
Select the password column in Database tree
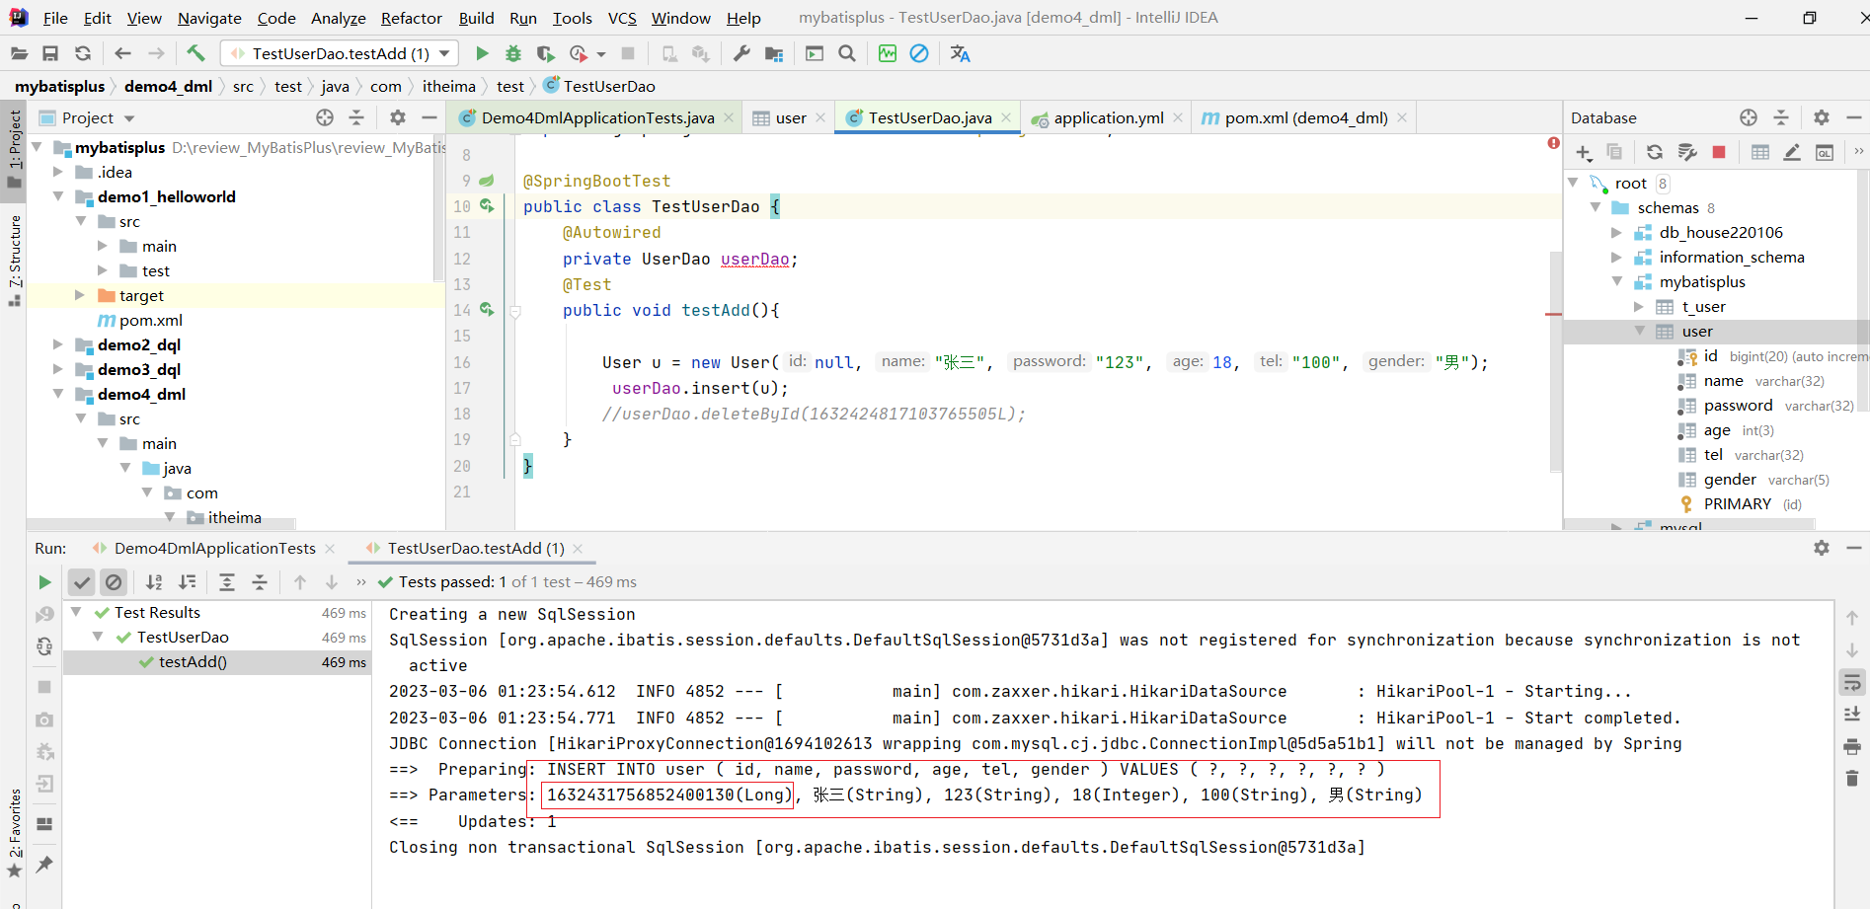tap(1738, 406)
